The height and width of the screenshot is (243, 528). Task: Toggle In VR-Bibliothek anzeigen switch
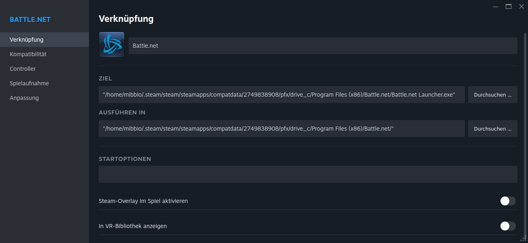tap(508, 226)
